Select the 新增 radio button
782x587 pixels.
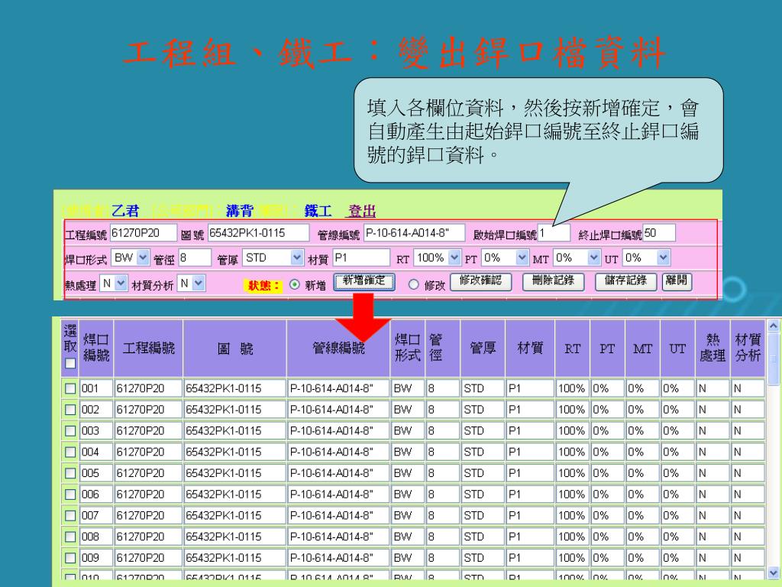(294, 284)
